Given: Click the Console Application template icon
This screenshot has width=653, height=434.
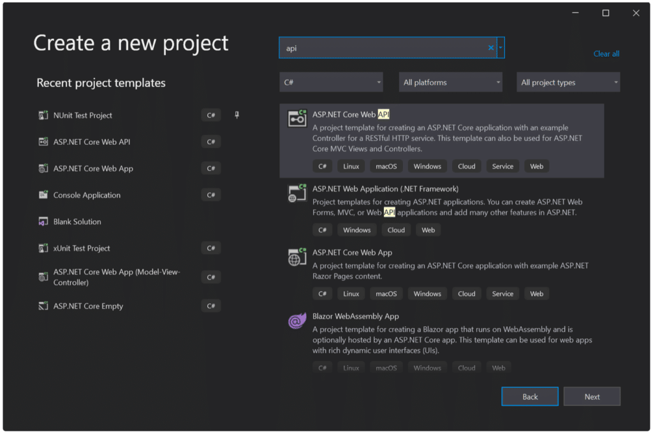Looking at the screenshot, I should coord(43,195).
